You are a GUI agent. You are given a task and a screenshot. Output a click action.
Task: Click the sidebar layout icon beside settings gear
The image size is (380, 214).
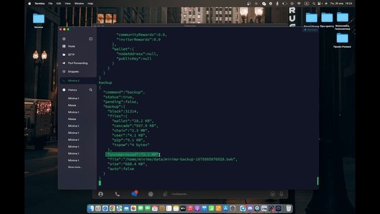91,39
